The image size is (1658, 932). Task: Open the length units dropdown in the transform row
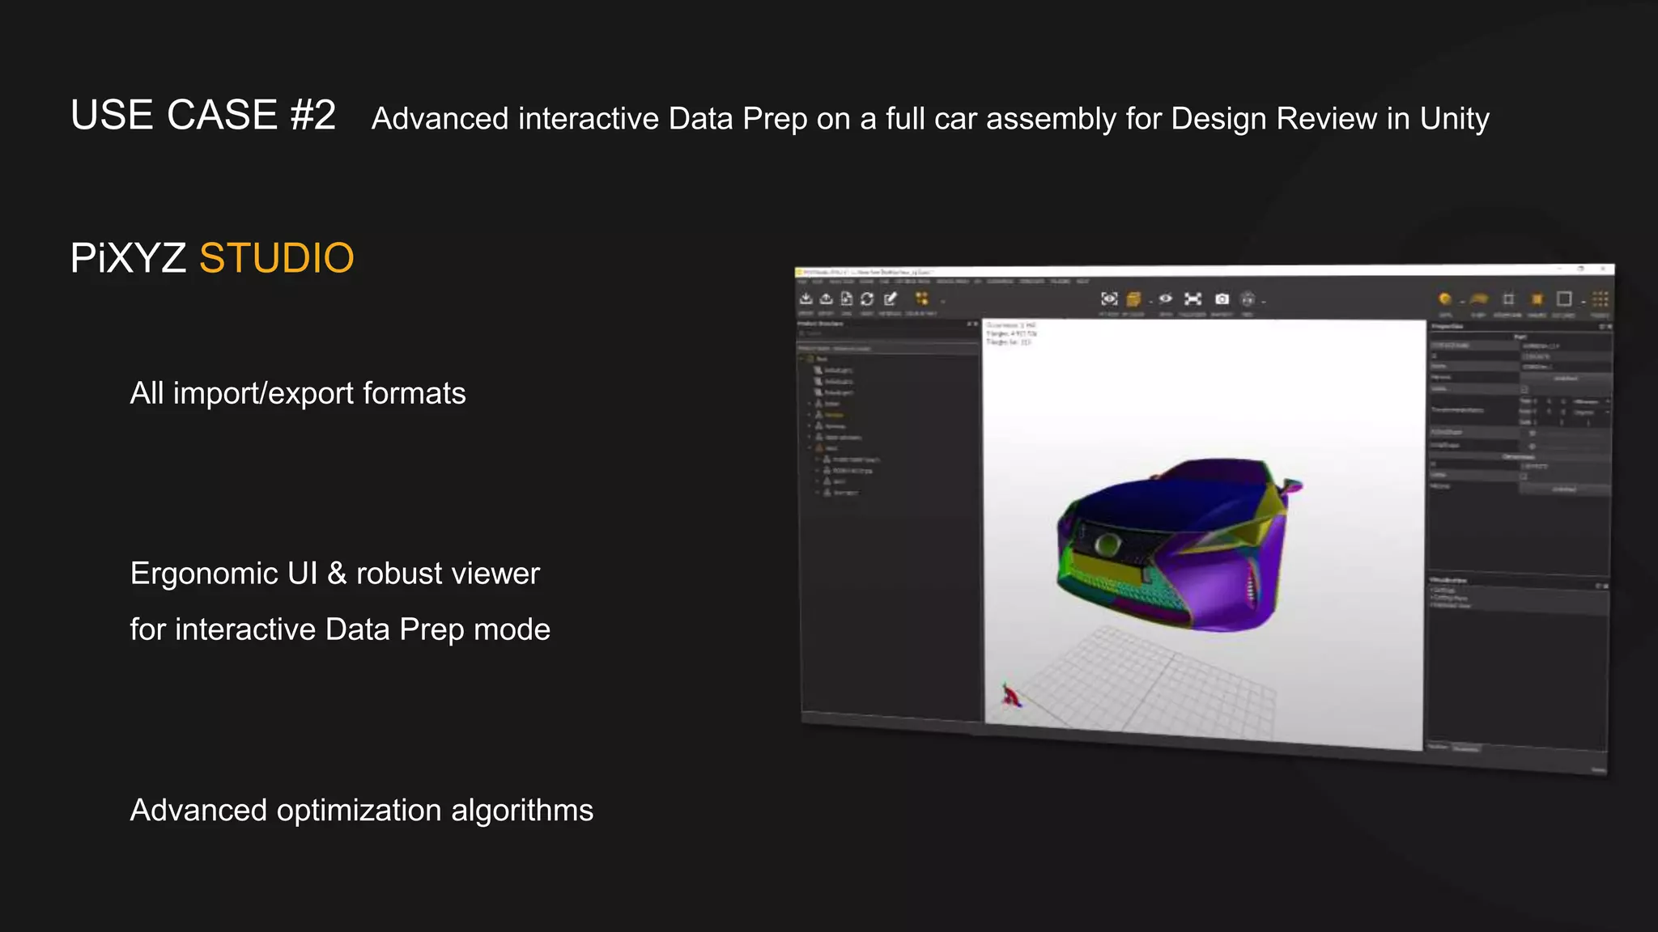1590,401
